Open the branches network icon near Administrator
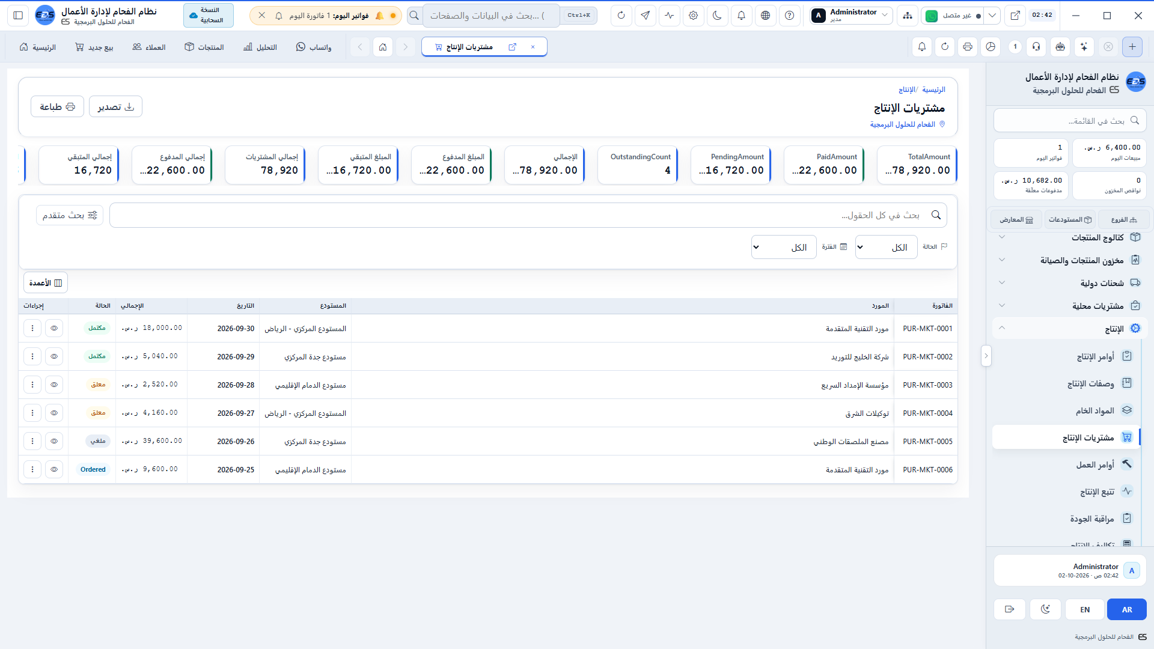 pyautogui.click(x=908, y=16)
